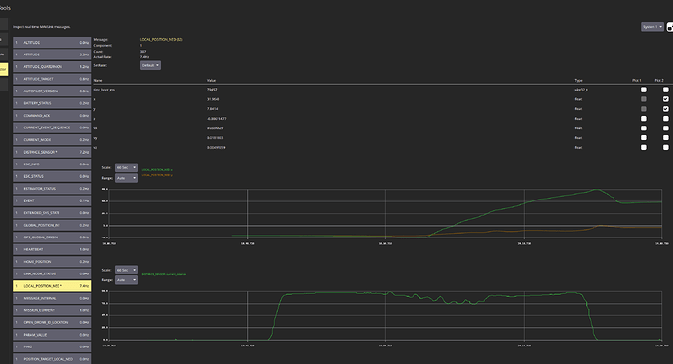This screenshot has width=673, height=364.
Task: Enable Plot 1 for time_boot_ms
Action: (644, 90)
